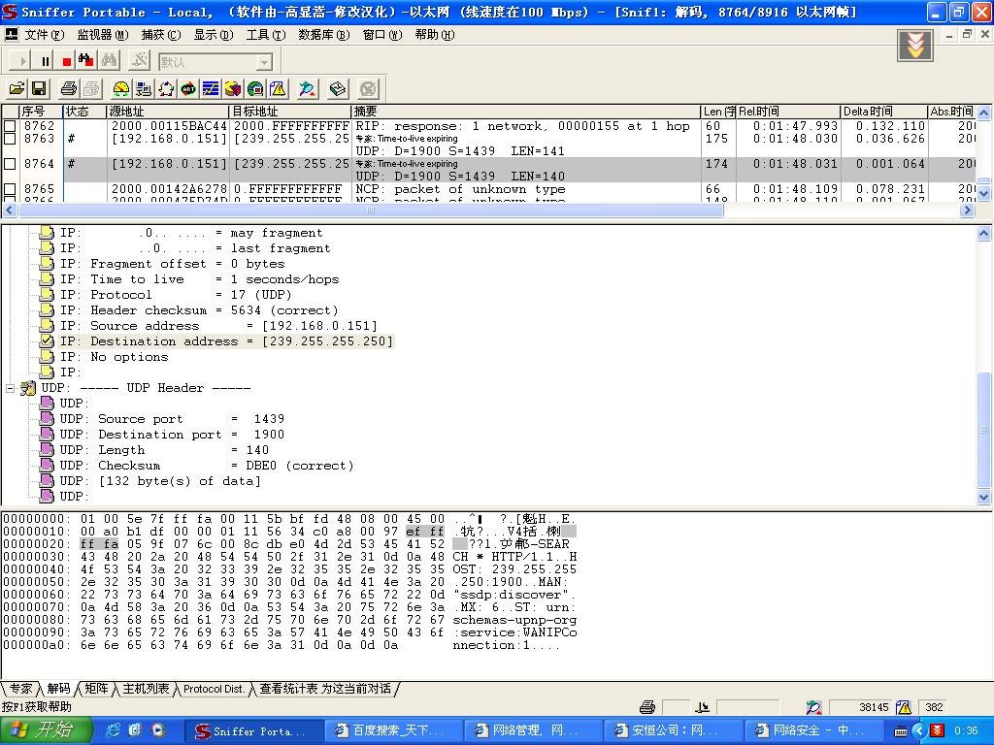994x745 pixels.
Task: Open the 窗口(W) menu
Action: (x=382, y=35)
